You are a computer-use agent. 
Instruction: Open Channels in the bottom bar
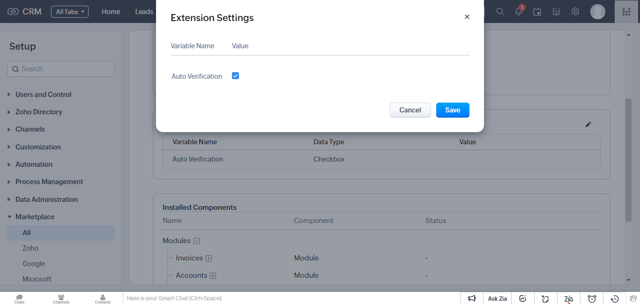[61, 299]
